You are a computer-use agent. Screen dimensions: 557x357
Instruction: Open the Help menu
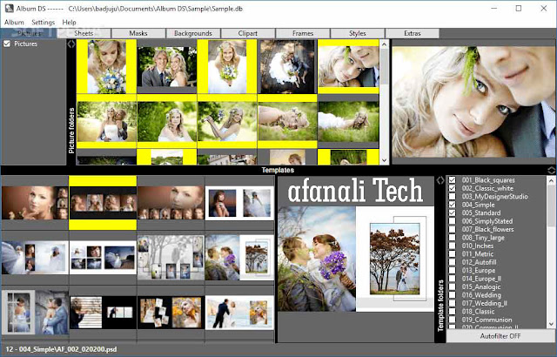[69, 22]
